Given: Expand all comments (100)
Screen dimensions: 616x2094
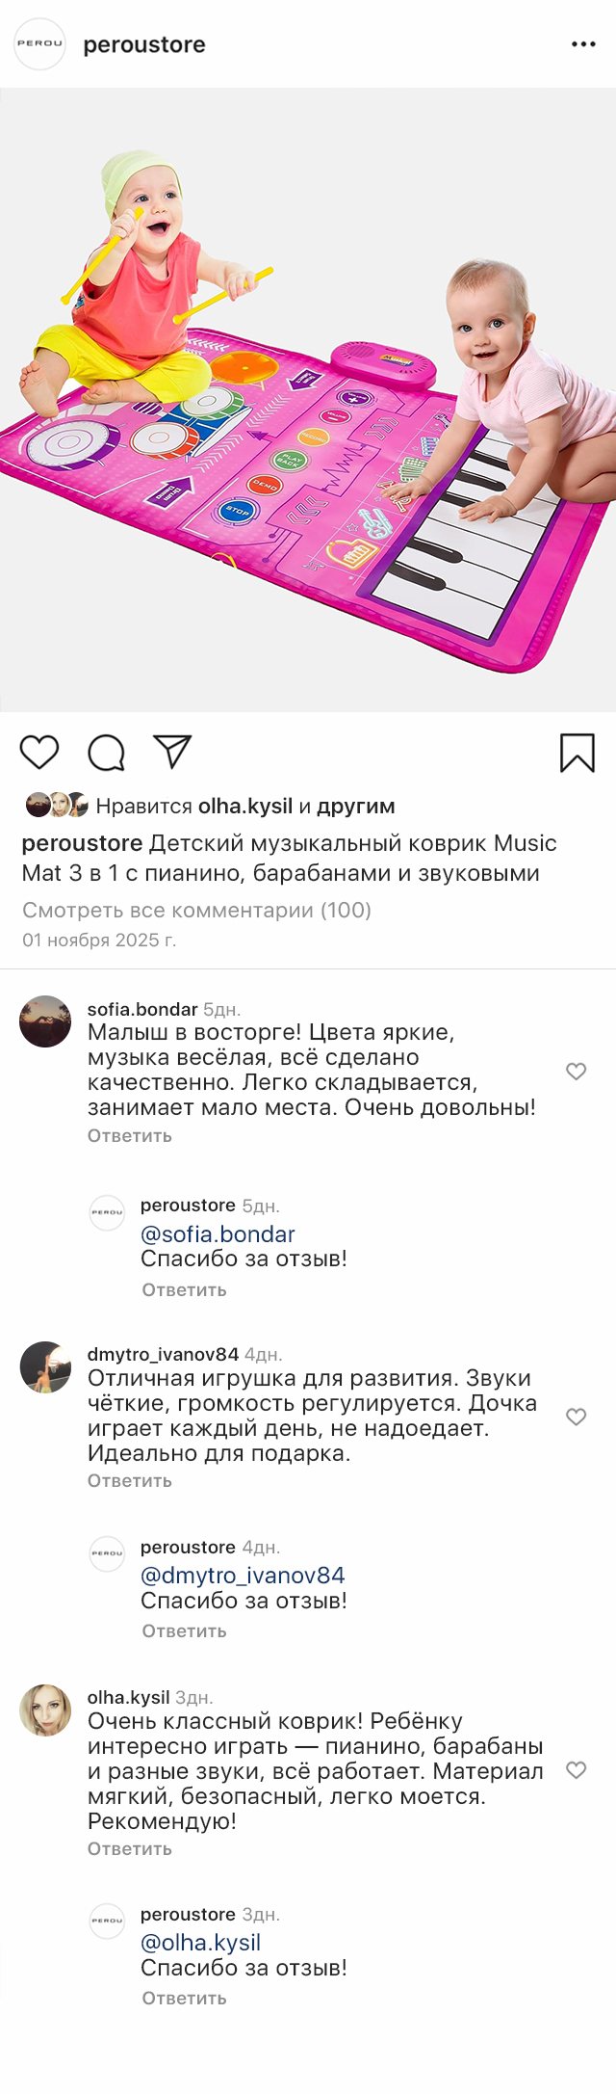Looking at the screenshot, I should pyautogui.click(x=196, y=910).
